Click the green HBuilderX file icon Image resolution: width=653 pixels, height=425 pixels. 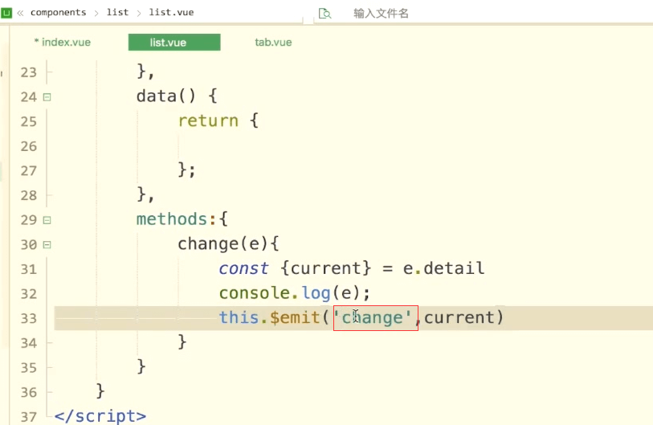click(6, 13)
